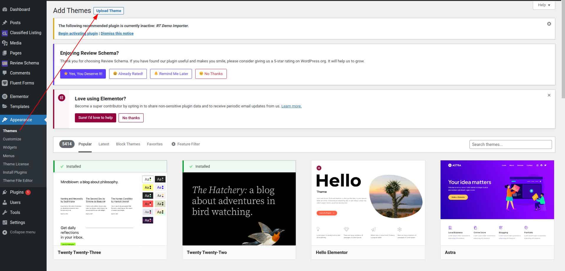Screen dimensions: 565x271
Task: Click the Settings sliders icon
Action: pyautogui.click(x=5, y=222)
